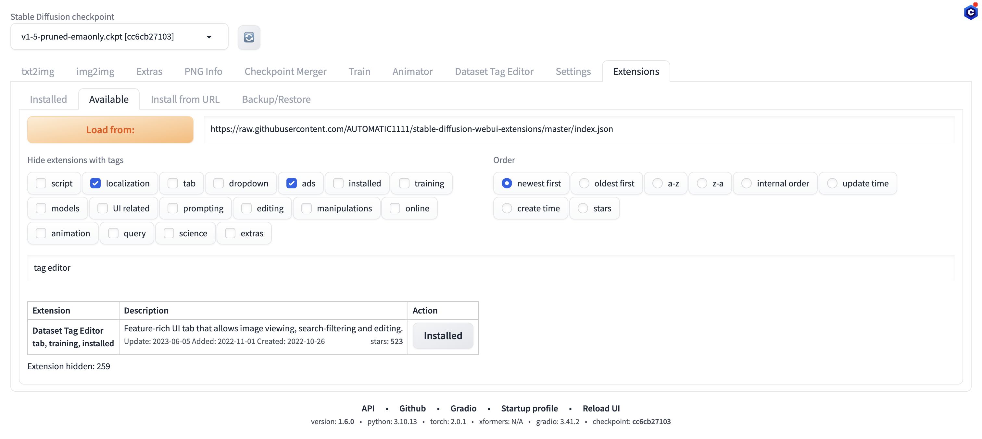Check the script tag checkbox

[x=41, y=183]
